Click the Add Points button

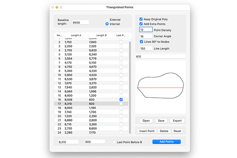click(x=167, y=142)
